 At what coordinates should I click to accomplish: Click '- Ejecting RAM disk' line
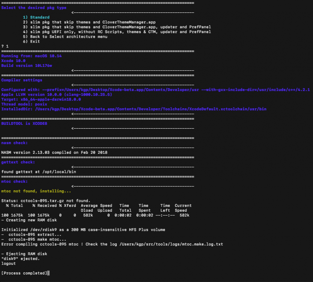point(24,254)
